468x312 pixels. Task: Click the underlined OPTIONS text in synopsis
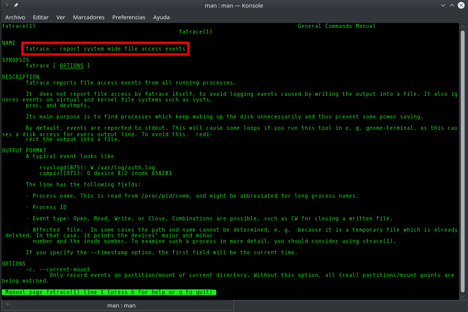[x=71, y=66]
